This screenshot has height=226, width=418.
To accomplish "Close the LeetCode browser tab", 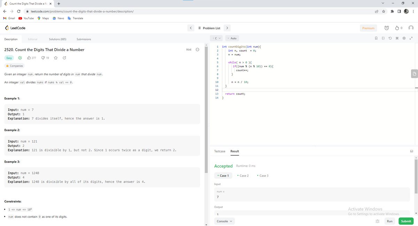I will tap(51, 4).
